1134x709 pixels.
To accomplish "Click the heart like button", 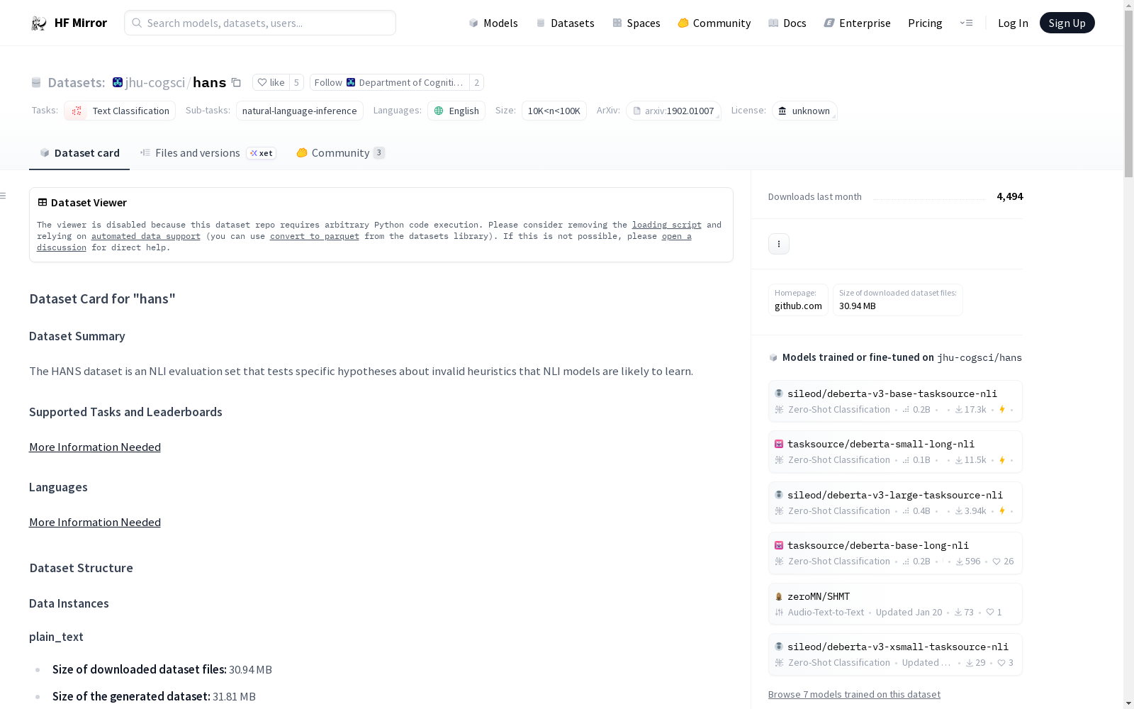I will click(271, 83).
